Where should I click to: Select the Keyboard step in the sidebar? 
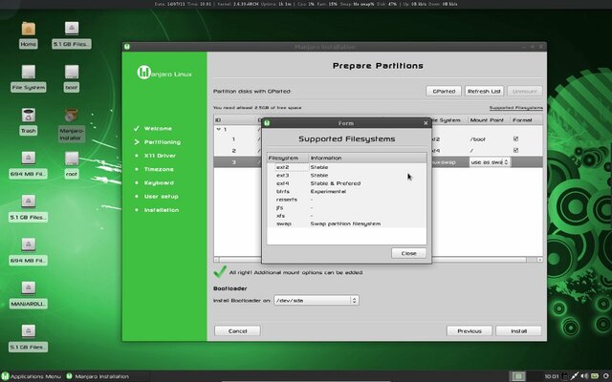click(x=159, y=182)
